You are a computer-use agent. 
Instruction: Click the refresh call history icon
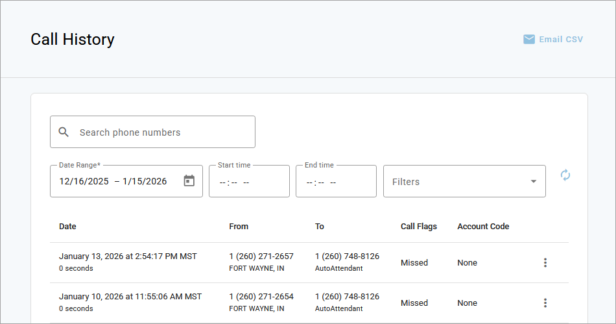pyautogui.click(x=565, y=175)
